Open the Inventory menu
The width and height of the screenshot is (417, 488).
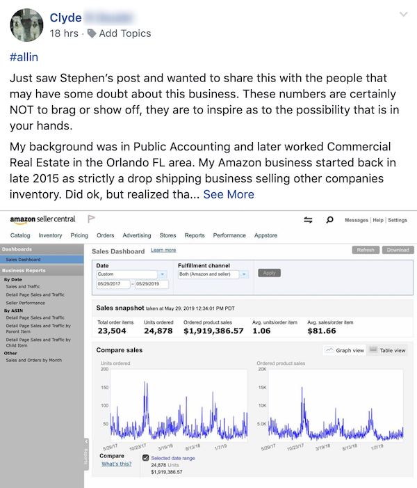[x=50, y=235]
